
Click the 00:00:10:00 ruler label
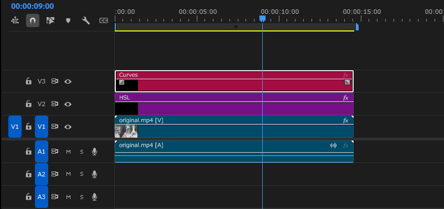click(280, 12)
